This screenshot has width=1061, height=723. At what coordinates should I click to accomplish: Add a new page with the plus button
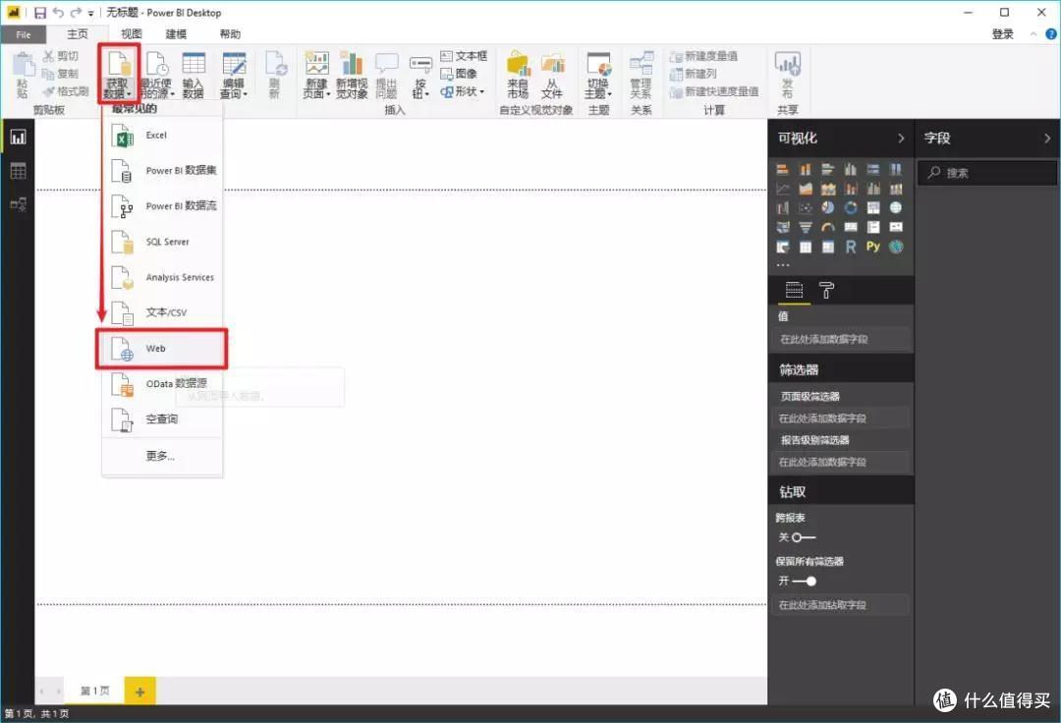point(140,692)
